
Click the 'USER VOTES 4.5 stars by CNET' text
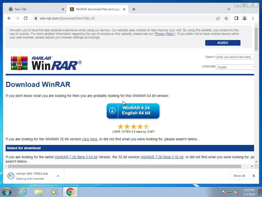pyautogui.click(x=134, y=132)
